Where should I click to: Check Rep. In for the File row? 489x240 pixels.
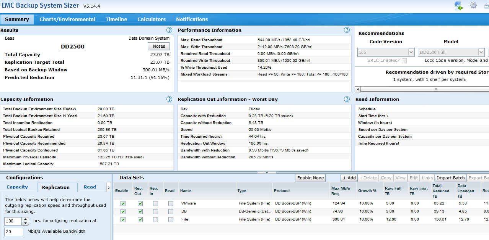tap(155, 219)
